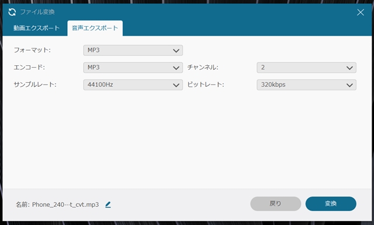Click the 戻り button
This screenshot has width=374, height=225.
[275, 203]
